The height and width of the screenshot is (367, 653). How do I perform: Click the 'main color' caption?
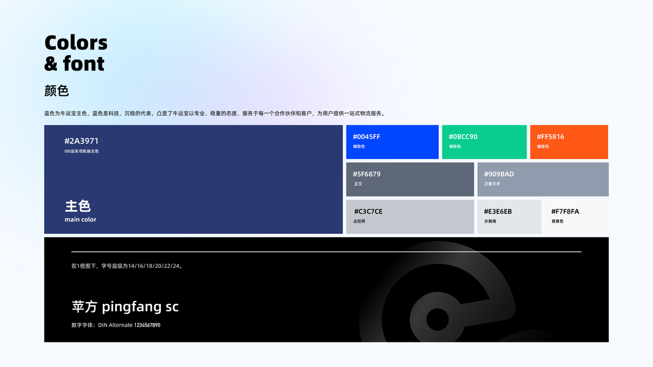click(80, 220)
